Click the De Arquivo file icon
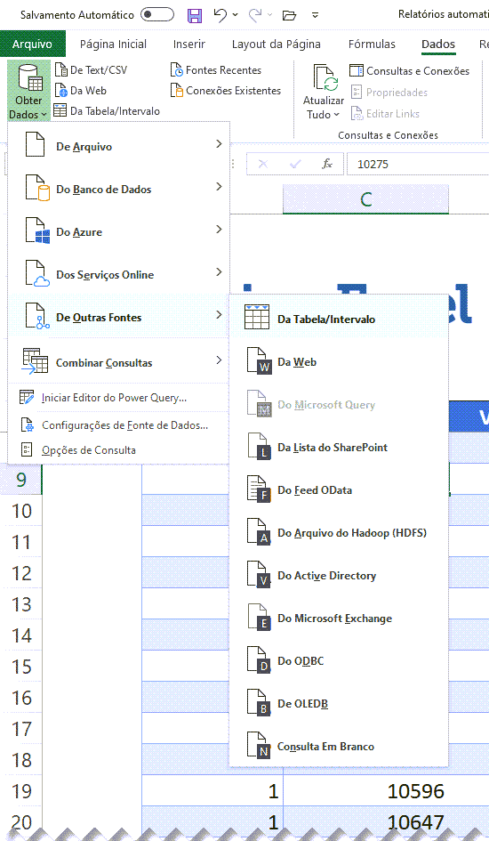Image resolution: width=489 pixels, height=841 pixels. [35, 144]
